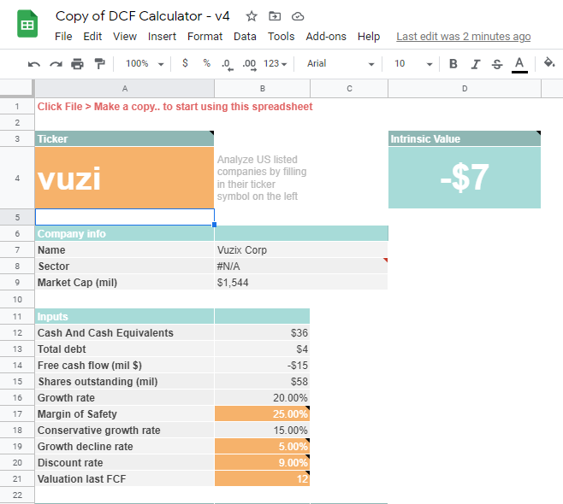Select column C header
The width and height of the screenshot is (563, 504).
point(349,89)
